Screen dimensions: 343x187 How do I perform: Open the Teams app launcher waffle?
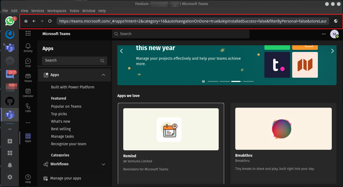point(28,33)
